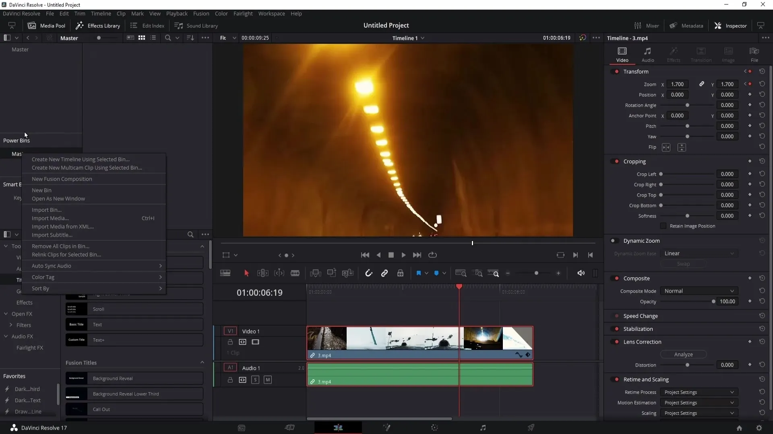Viewport: 773px width, 434px height.
Task: Reset Transform section with its reset icon
Action: (762, 72)
